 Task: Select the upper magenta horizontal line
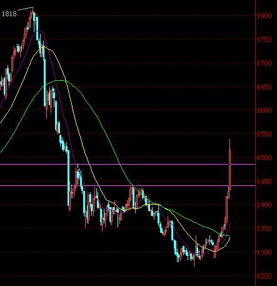click(128, 165)
